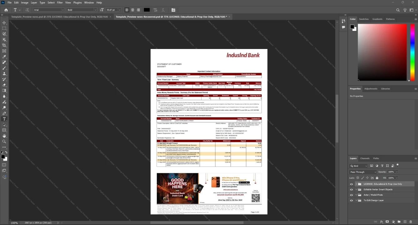
Task: Click Add layer mask icon
Action: click(x=387, y=222)
